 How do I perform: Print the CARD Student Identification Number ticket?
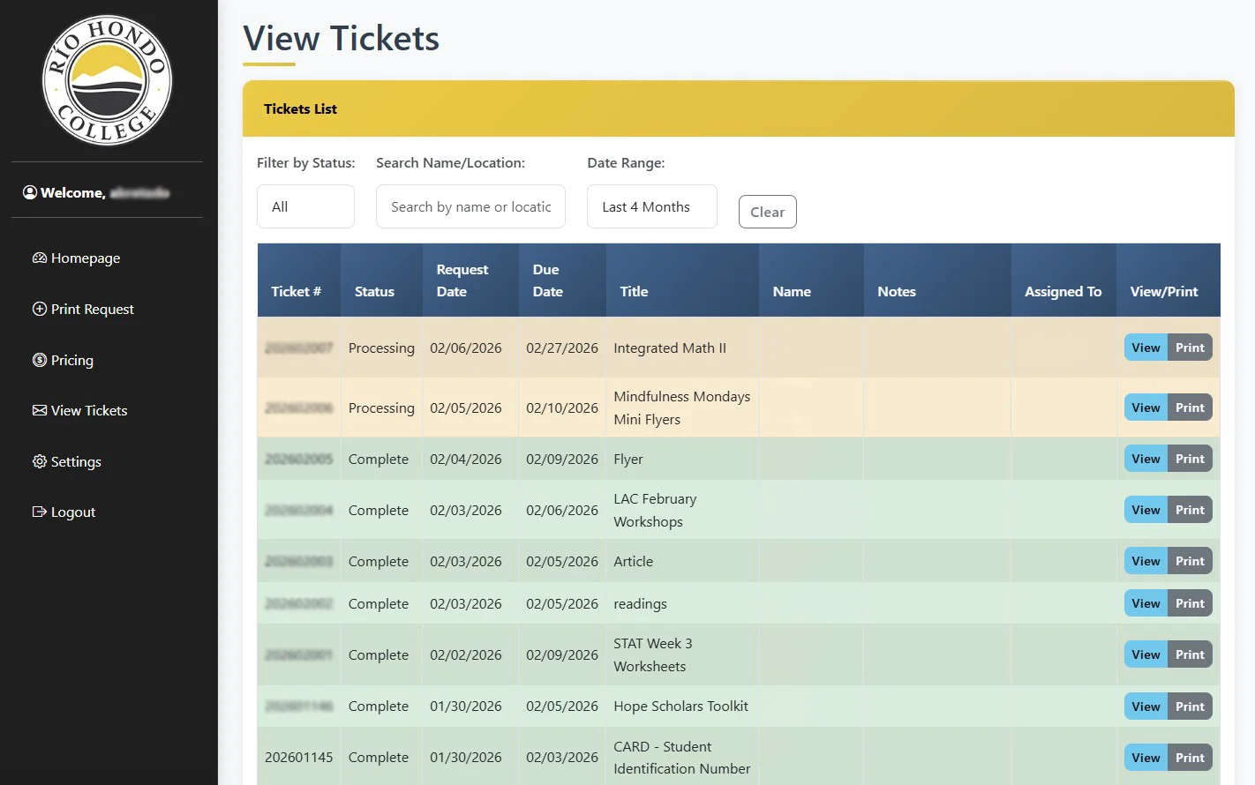[x=1190, y=758]
